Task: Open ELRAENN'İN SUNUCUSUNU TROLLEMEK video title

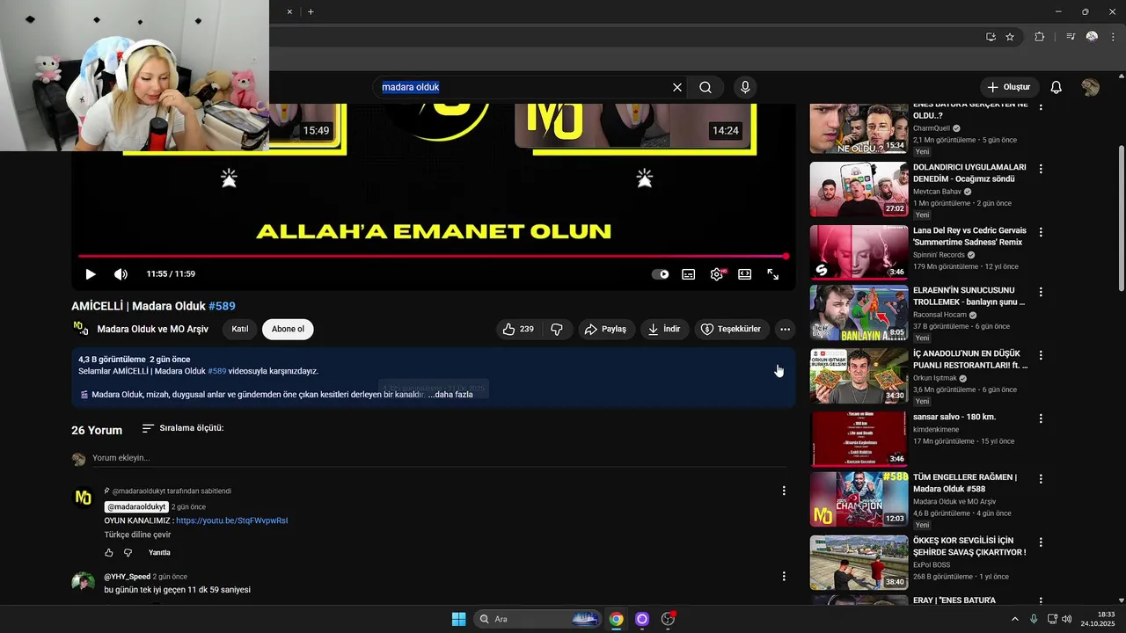Action: click(969, 295)
